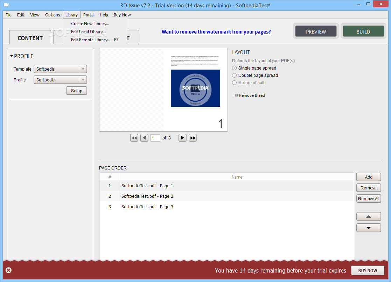The width and height of the screenshot is (391, 282).
Task: Open the Portal menu
Action: click(89, 15)
